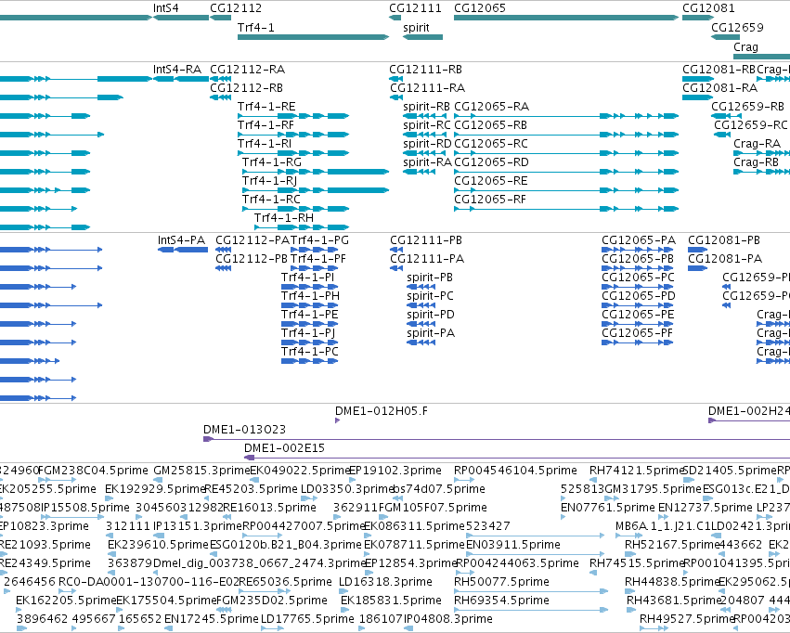Image resolution: width=790 pixels, height=633 pixels.
Task: Click the Trf4-1-RI transcript label
Action: (x=265, y=144)
